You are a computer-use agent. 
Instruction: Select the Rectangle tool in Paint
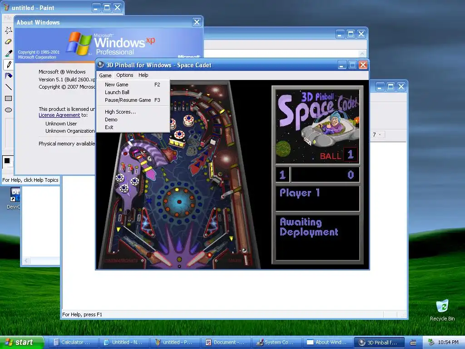tap(9, 98)
